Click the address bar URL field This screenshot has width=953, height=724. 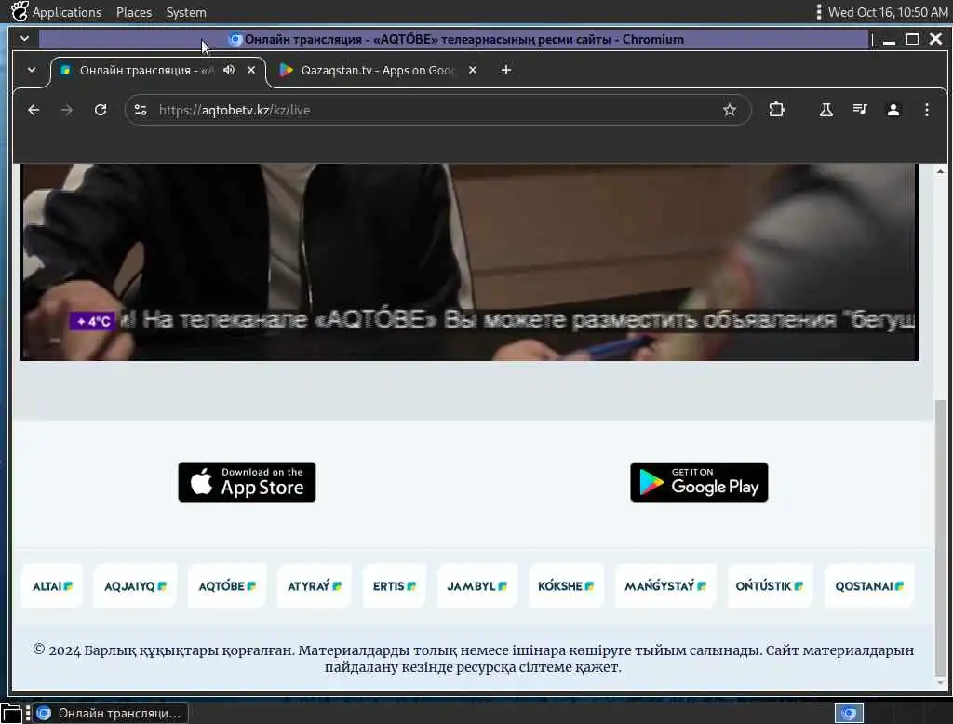437,110
